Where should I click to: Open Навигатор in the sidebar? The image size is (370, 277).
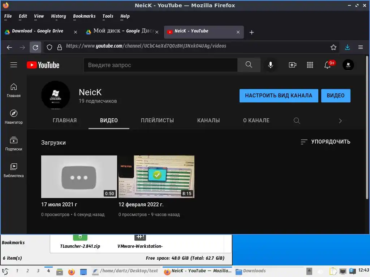tap(14, 117)
